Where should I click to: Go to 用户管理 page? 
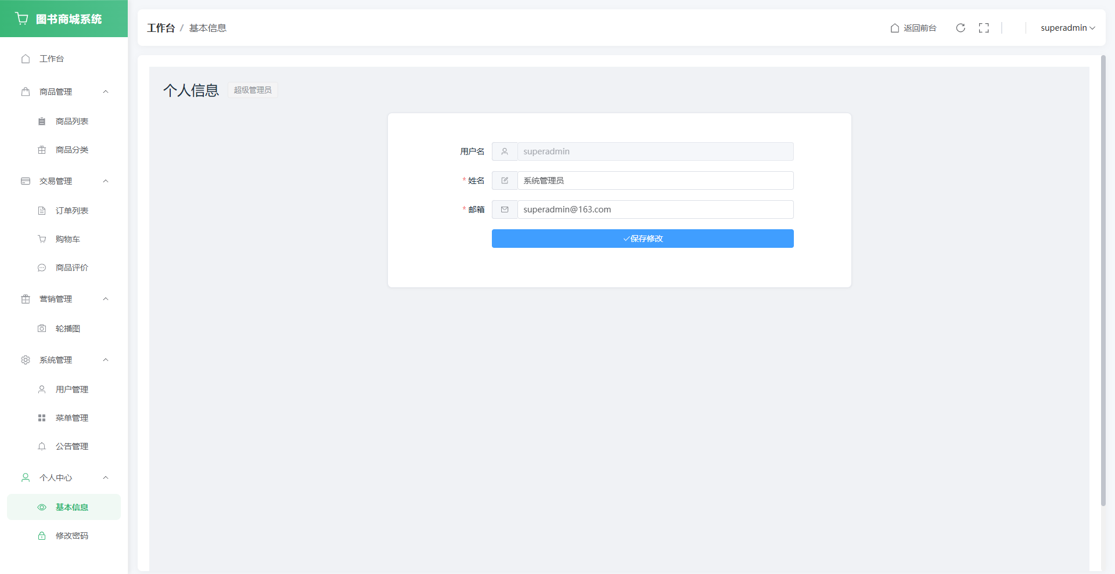click(x=71, y=389)
